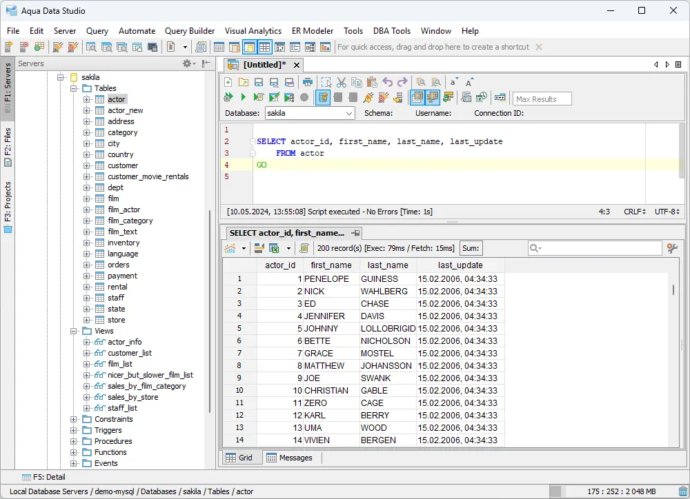Collapse the Views folder in the tree
Screen dimensions: 690x499
pos(73,330)
